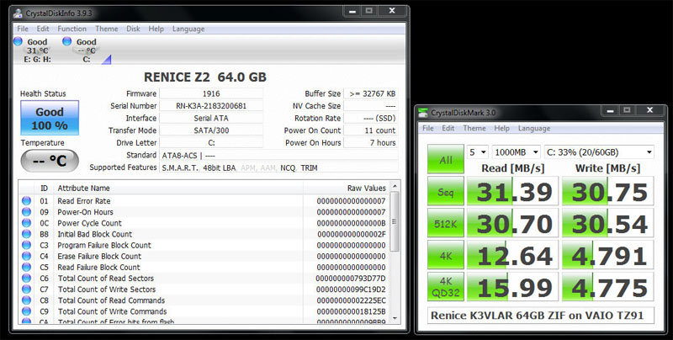Click status orb for Power-On Hours attribute

[x=27, y=212]
